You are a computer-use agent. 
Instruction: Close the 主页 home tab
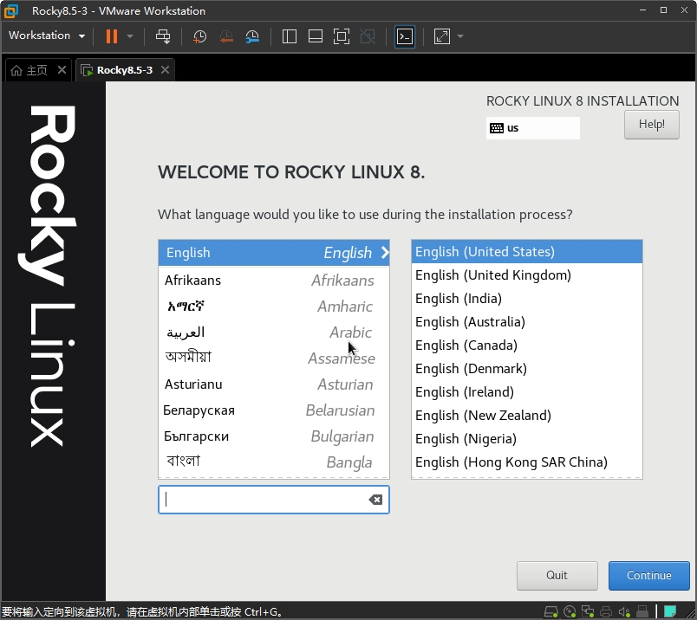[x=62, y=70]
